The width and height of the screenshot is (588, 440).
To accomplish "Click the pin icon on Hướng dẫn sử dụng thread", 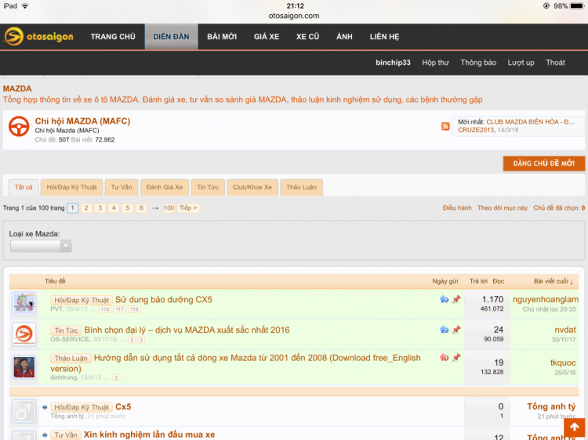I will pyautogui.click(x=456, y=357).
